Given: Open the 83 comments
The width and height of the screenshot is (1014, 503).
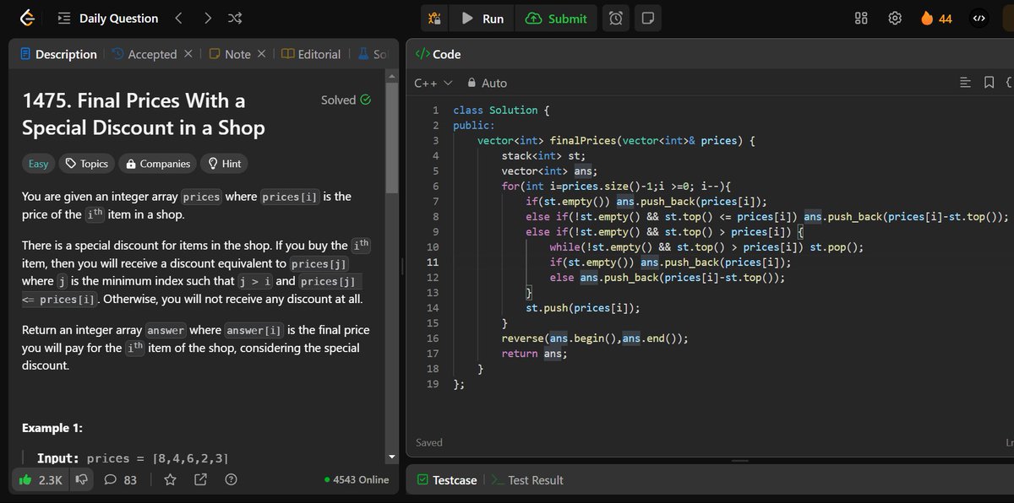Looking at the screenshot, I should click(120, 479).
